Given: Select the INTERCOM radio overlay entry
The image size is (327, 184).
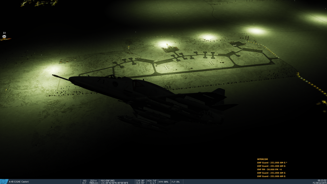Looking at the screenshot, I should 262,159.
